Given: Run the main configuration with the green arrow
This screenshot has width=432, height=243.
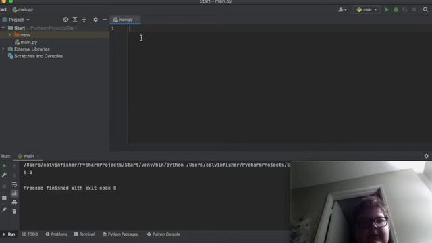Looking at the screenshot, I should click(x=387, y=9).
